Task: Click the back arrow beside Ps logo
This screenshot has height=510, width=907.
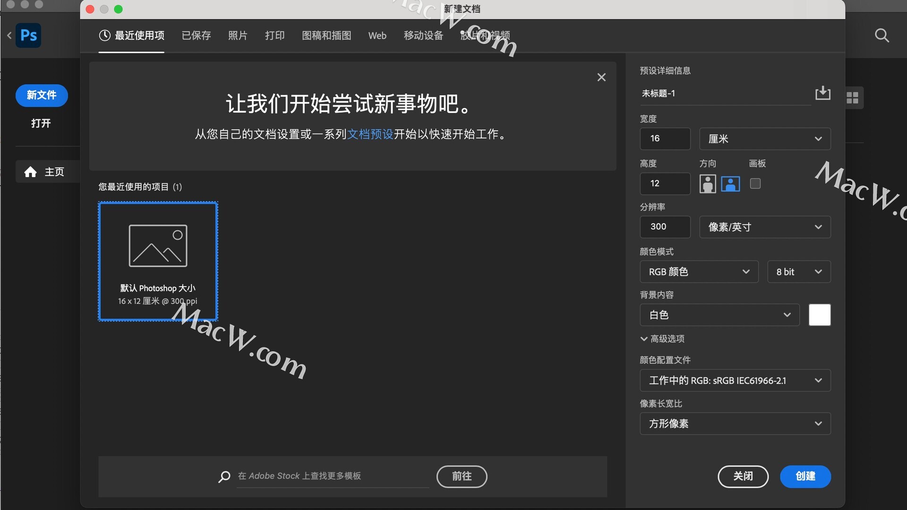Action: click(9, 35)
